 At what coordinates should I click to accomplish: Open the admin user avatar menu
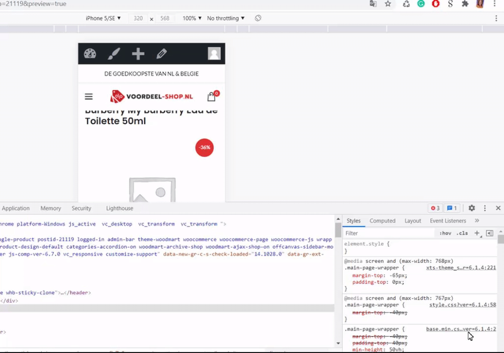[x=214, y=53]
